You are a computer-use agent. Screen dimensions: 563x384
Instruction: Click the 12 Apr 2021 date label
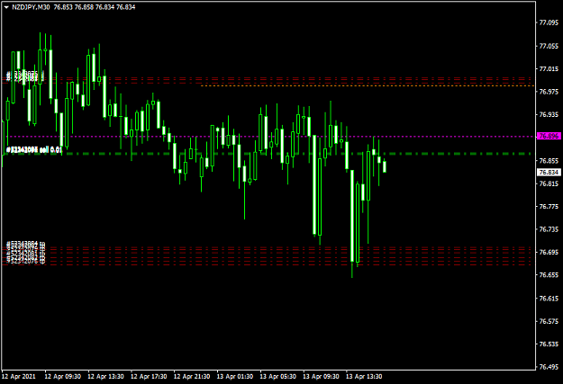click(19, 377)
